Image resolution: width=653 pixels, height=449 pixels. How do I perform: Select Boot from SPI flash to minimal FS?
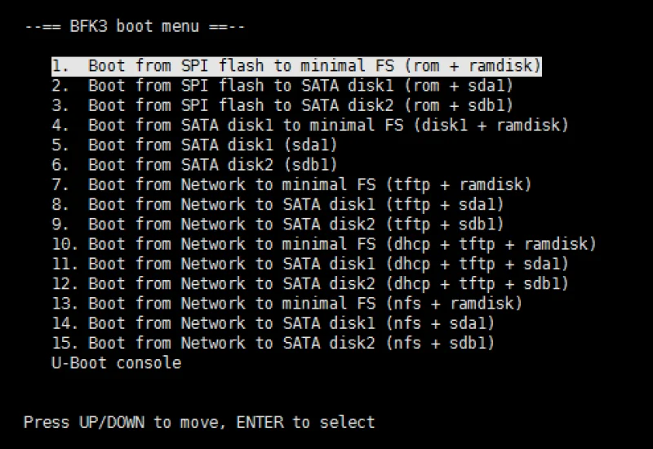296,65
